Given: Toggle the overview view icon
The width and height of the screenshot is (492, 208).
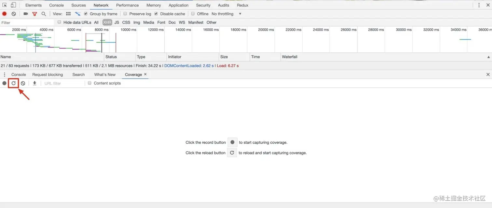Looking at the screenshot, I should coord(78,14).
